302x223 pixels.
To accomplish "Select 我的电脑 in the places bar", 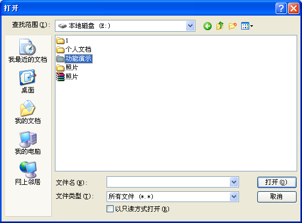I will click(28, 143).
